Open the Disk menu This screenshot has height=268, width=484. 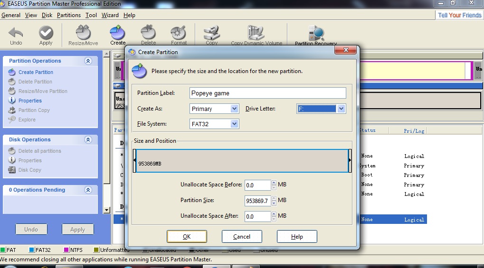click(x=47, y=15)
